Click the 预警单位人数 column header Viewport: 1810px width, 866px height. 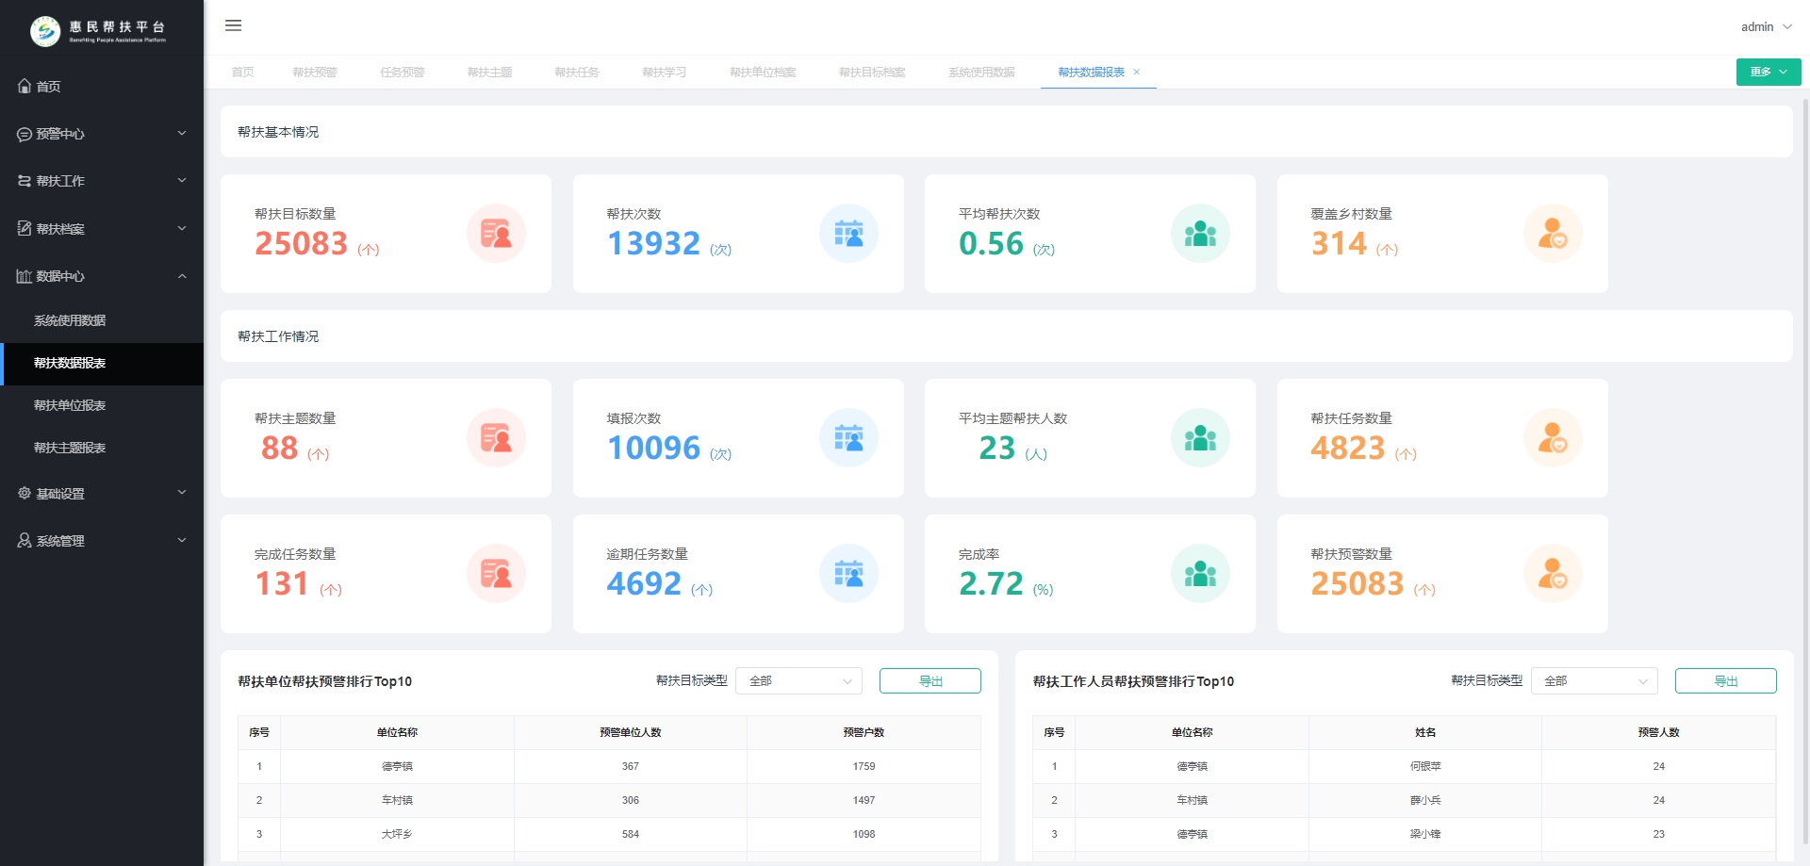(x=631, y=732)
